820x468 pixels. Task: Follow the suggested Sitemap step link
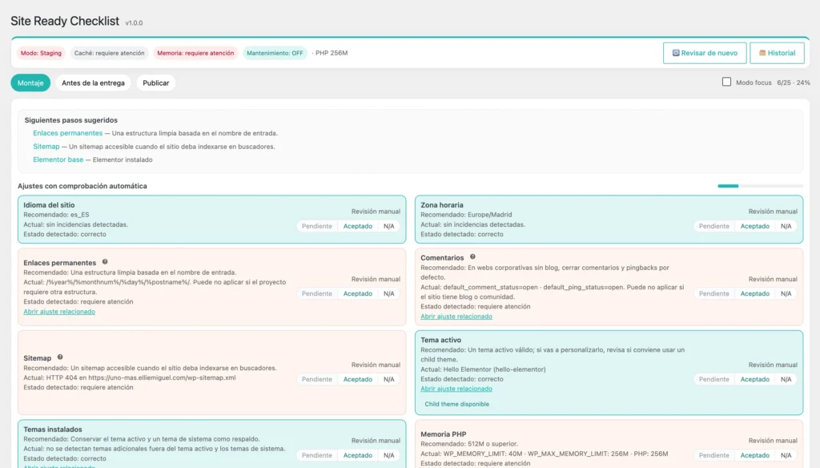click(x=46, y=147)
